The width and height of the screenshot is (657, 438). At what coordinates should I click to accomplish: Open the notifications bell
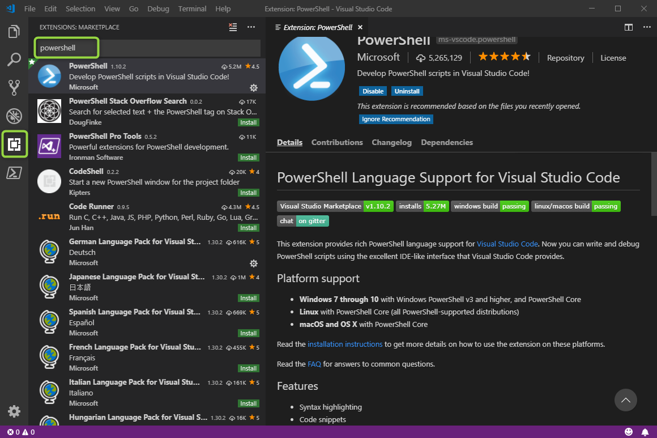point(646,431)
